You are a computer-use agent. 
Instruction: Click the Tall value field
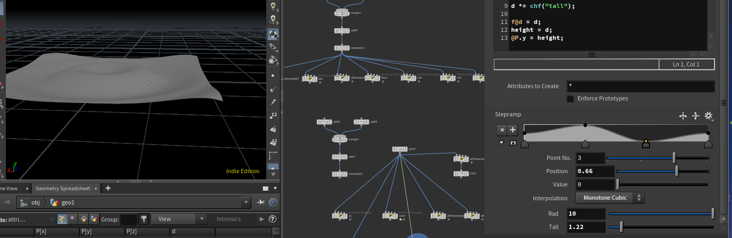pos(586,227)
